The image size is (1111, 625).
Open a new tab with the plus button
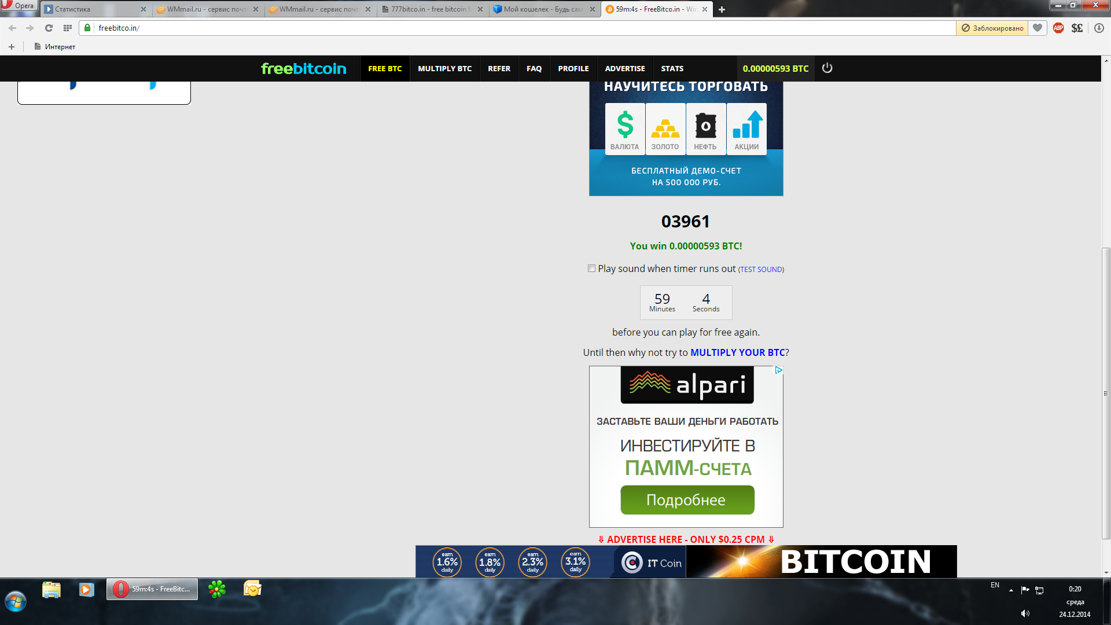click(x=722, y=9)
